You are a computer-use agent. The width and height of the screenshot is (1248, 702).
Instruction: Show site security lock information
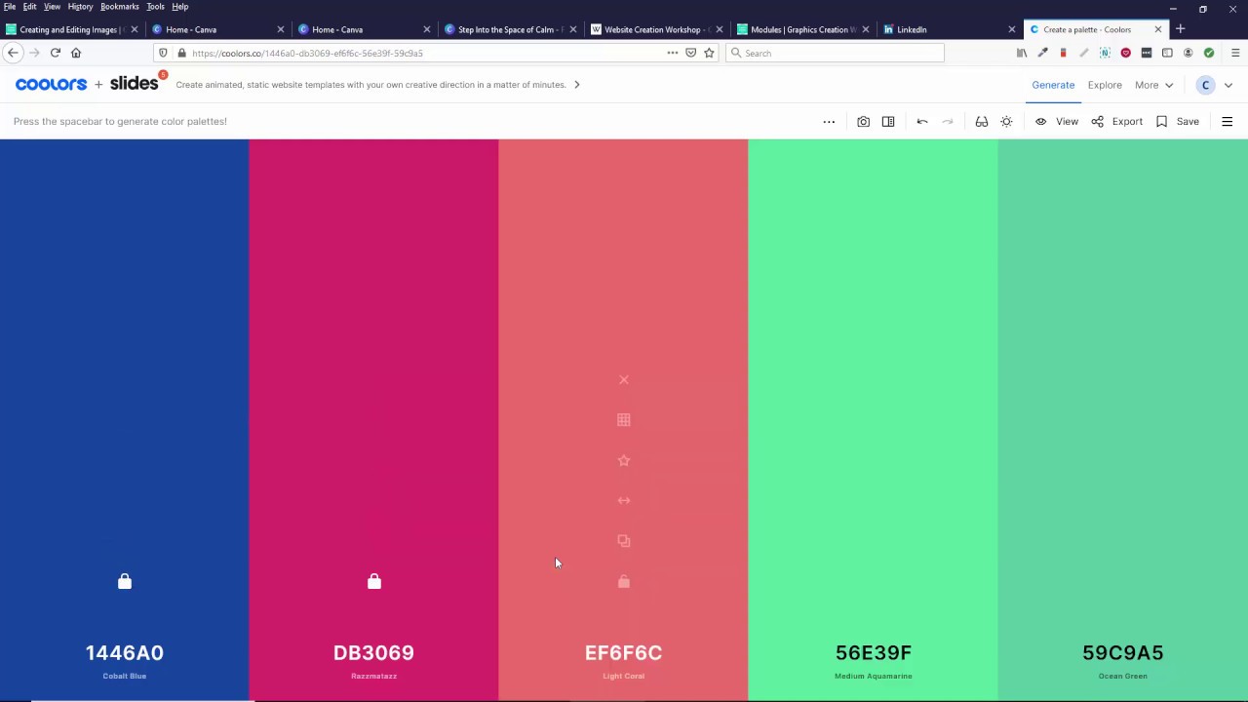click(181, 53)
